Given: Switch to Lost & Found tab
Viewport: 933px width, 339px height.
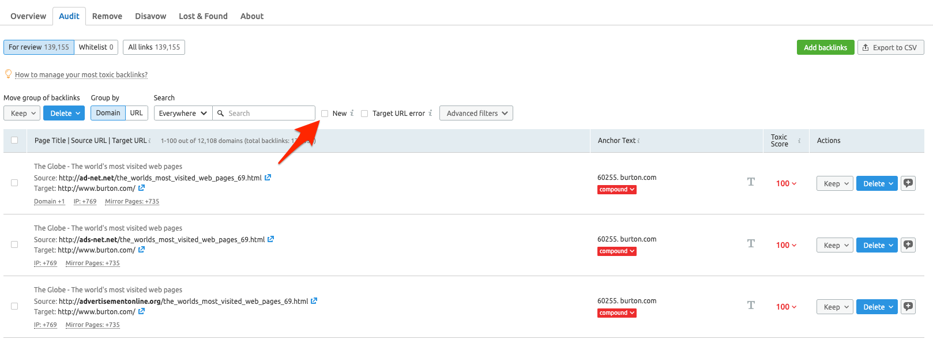Looking at the screenshot, I should 203,16.
